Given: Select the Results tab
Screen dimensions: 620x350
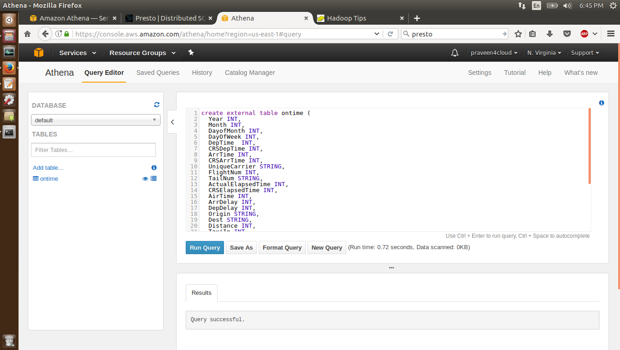Looking at the screenshot, I should pos(202,293).
